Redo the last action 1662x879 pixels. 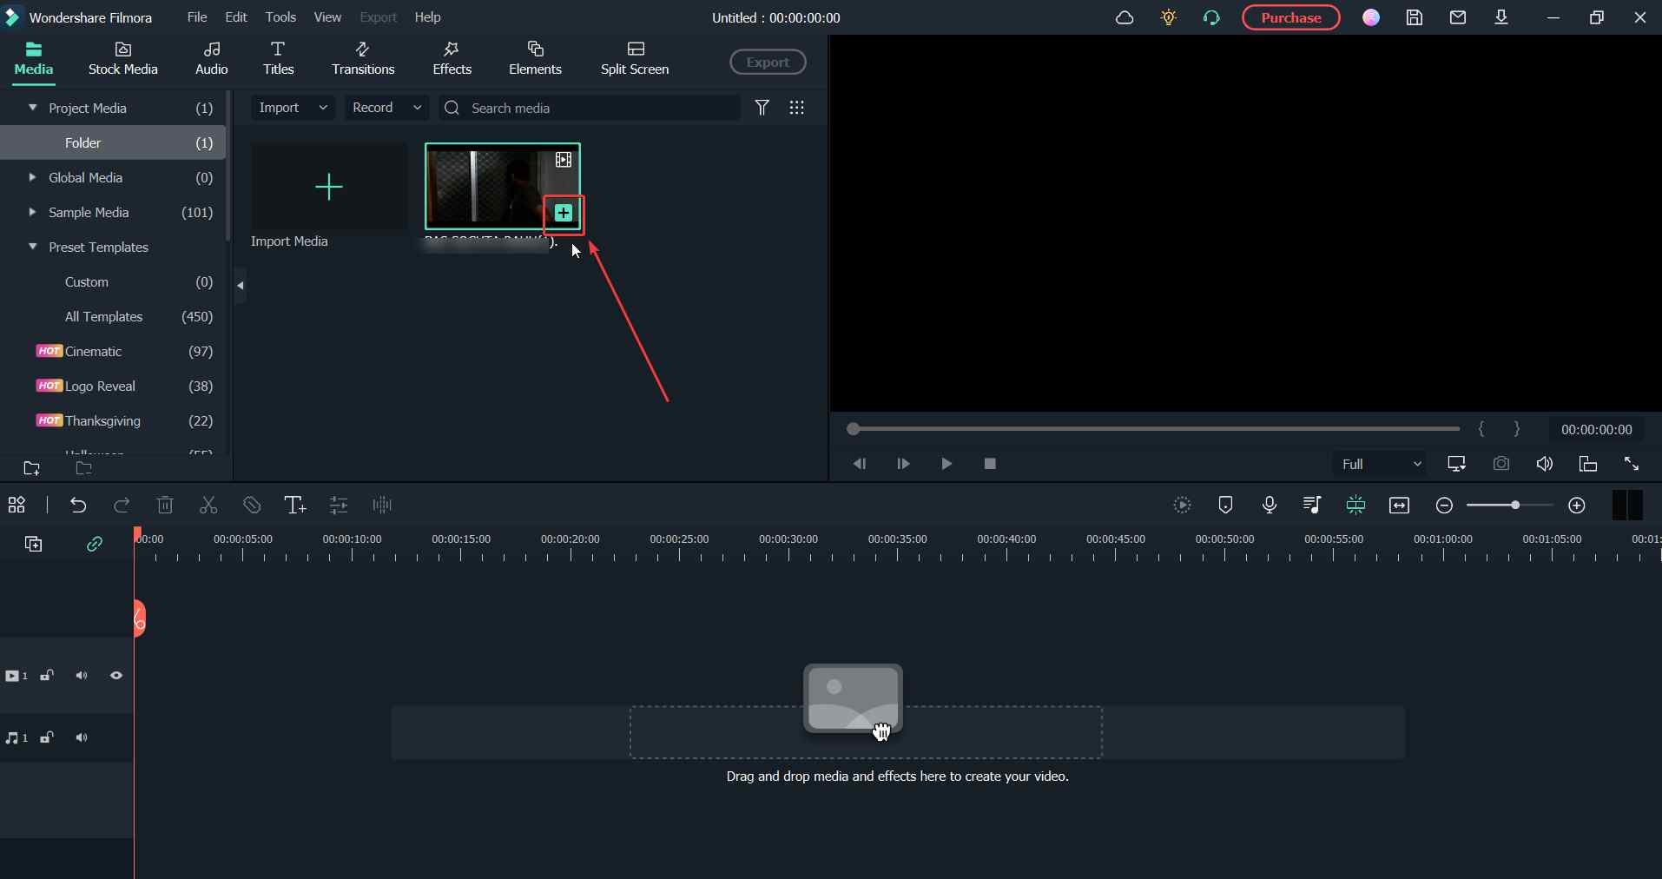pyautogui.click(x=122, y=505)
